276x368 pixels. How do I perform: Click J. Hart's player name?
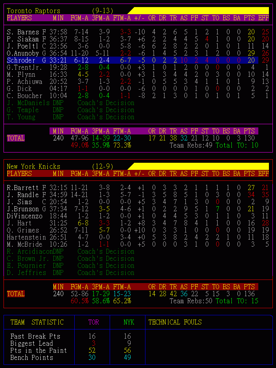19,223
